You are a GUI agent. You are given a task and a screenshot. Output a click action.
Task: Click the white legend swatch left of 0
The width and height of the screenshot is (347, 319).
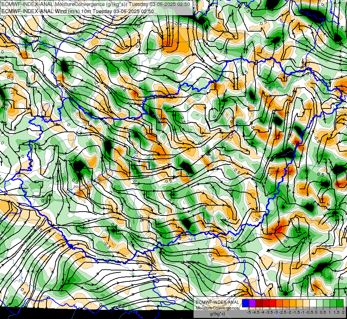click(313, 303)
